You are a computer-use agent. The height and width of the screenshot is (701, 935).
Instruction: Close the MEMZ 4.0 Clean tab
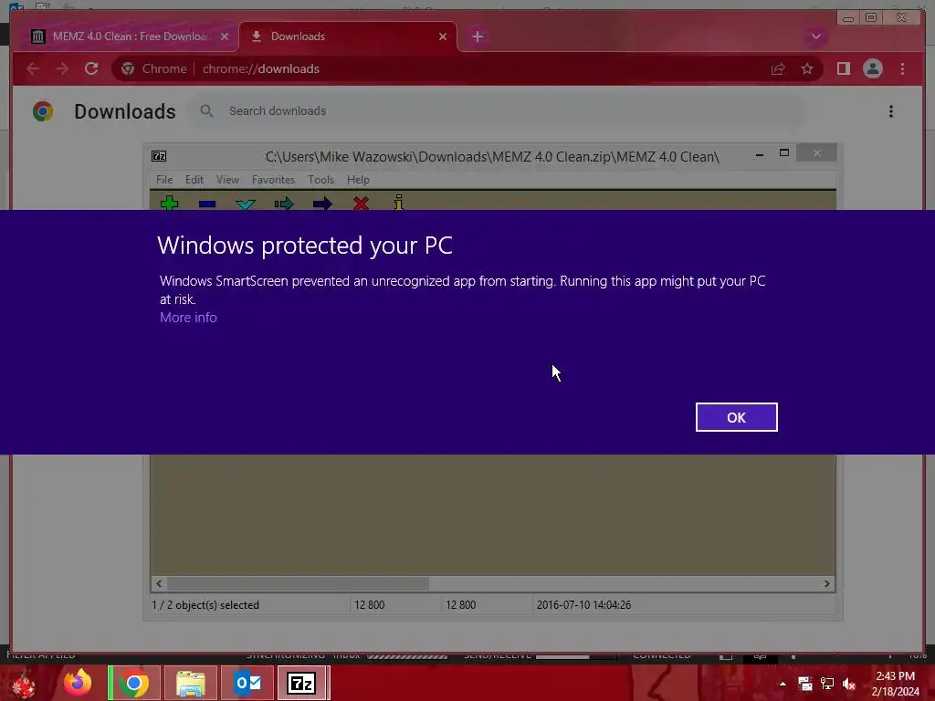click(225, 37)
